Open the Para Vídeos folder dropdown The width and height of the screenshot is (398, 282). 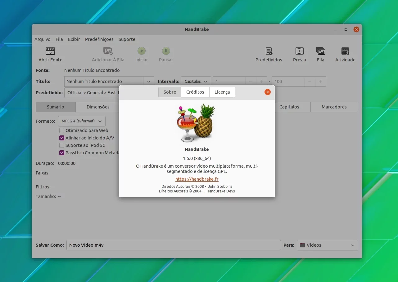coord(328,245)
